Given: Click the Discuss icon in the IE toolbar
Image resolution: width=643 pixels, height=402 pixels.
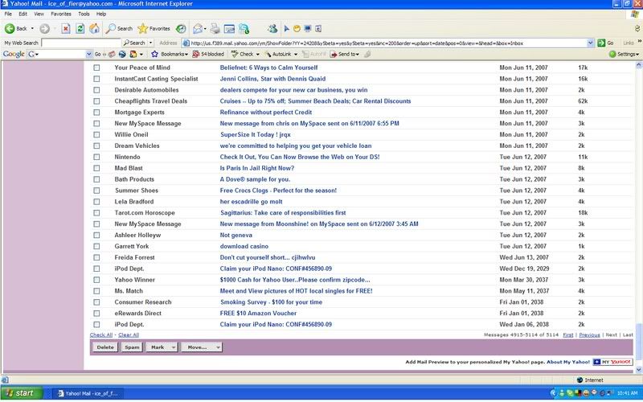Looking at the screenshot, I should [244, 28].
